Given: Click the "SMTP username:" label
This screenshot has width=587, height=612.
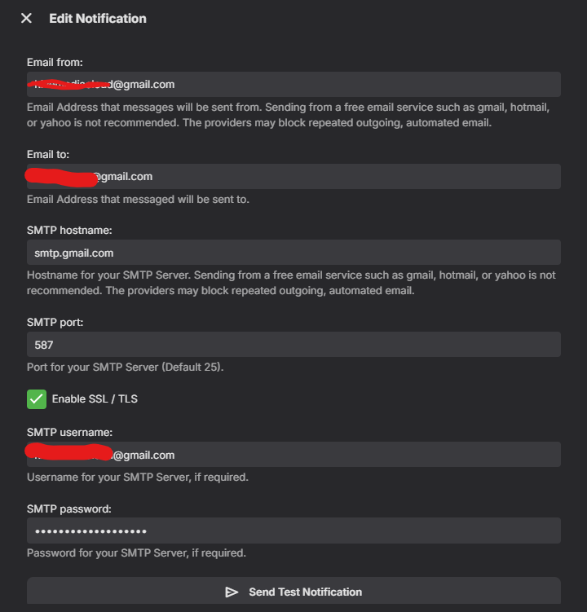Looking at the screenshot, I should (69, 432).
